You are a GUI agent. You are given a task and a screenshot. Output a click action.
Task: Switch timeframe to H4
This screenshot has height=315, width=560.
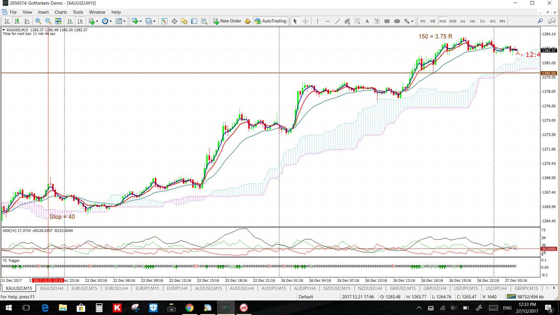(472, 21)
